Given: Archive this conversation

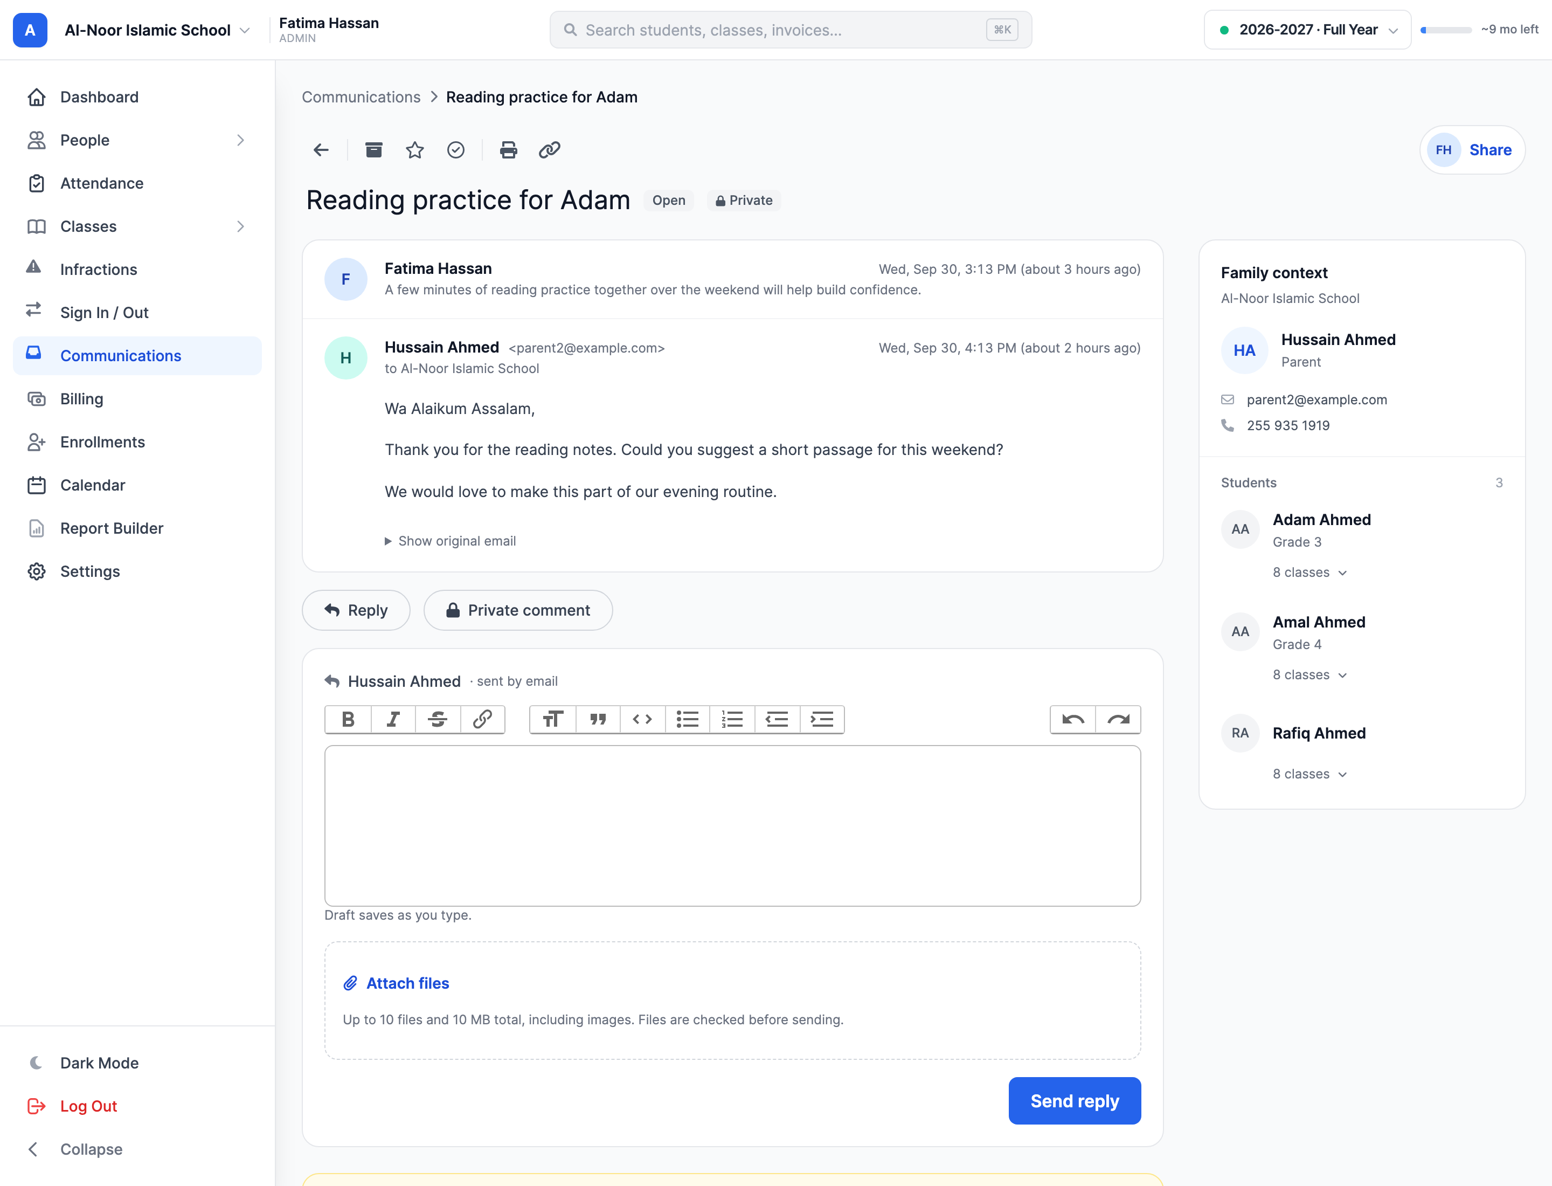Looking at the screenshot, I should click(373, 150).
